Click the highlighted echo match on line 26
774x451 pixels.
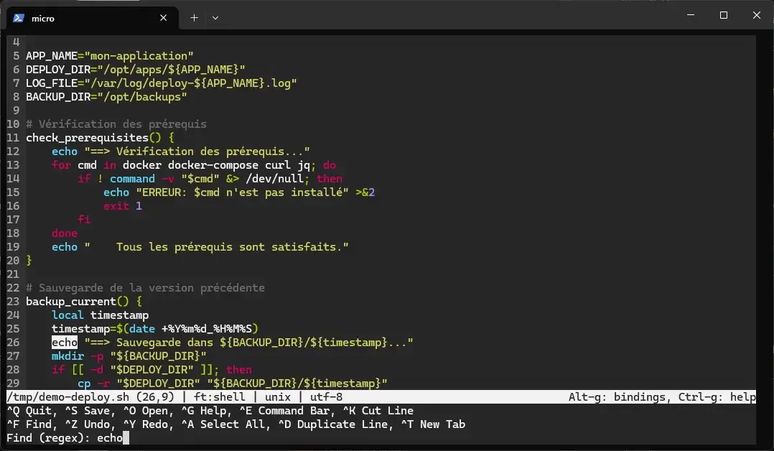[x=64, y=342]
